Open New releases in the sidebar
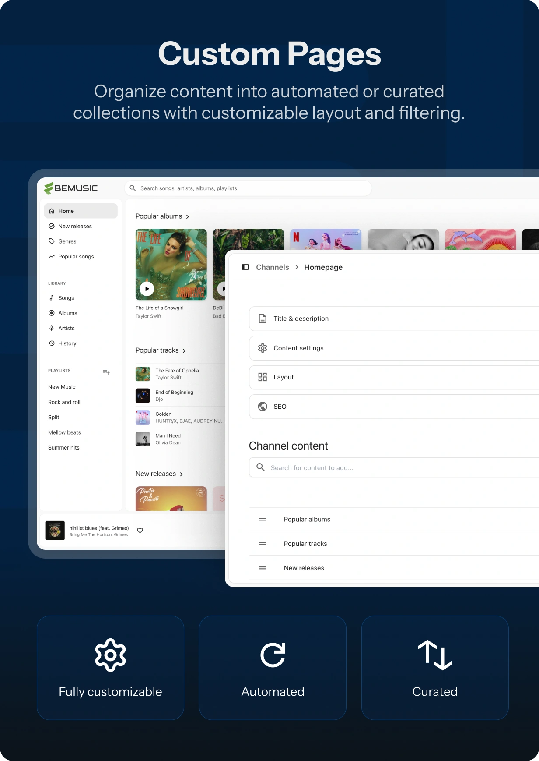Viewport: 539px width, 761px height. (x=80, y=226)
